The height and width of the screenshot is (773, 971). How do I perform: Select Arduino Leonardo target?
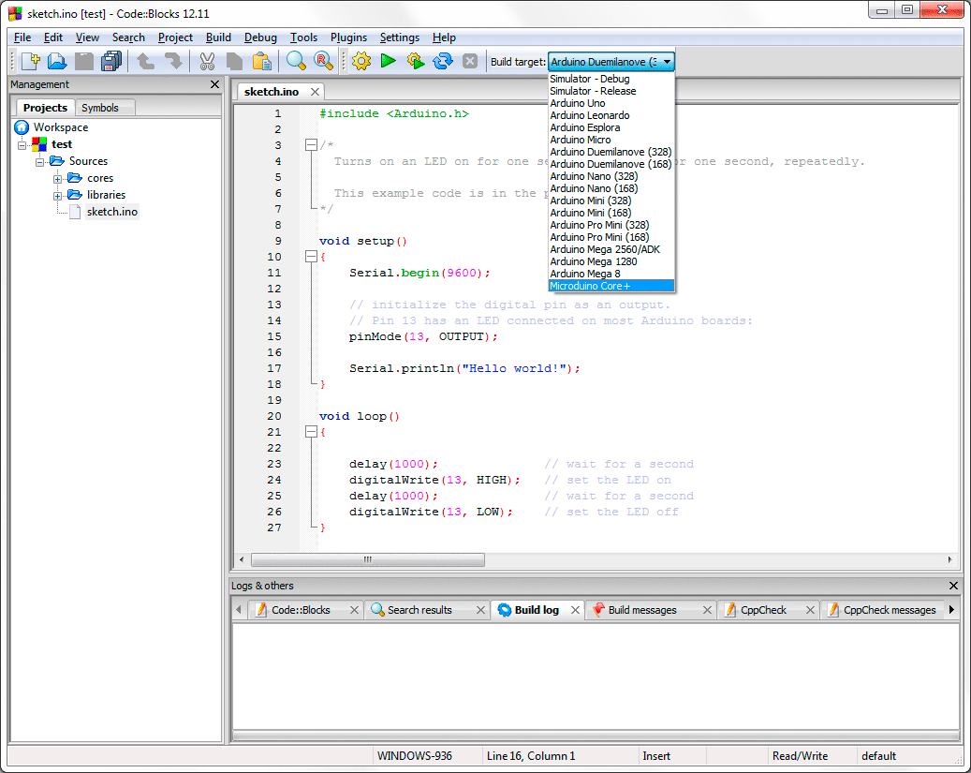click(x=611, y=115)
